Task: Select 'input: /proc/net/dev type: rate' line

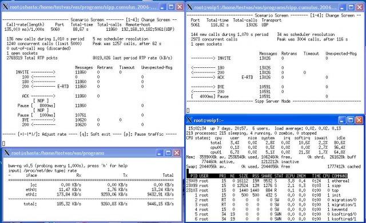Action: (x=42, y=171)
